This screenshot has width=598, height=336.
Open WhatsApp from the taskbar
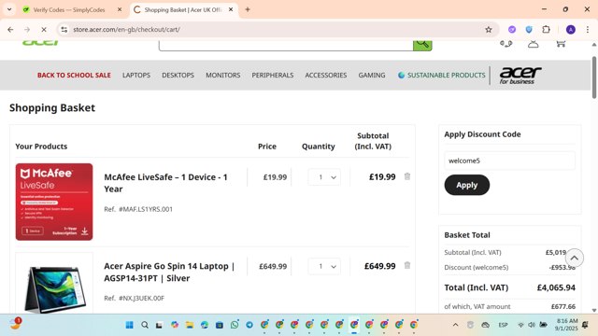click(x=235, y=325)
